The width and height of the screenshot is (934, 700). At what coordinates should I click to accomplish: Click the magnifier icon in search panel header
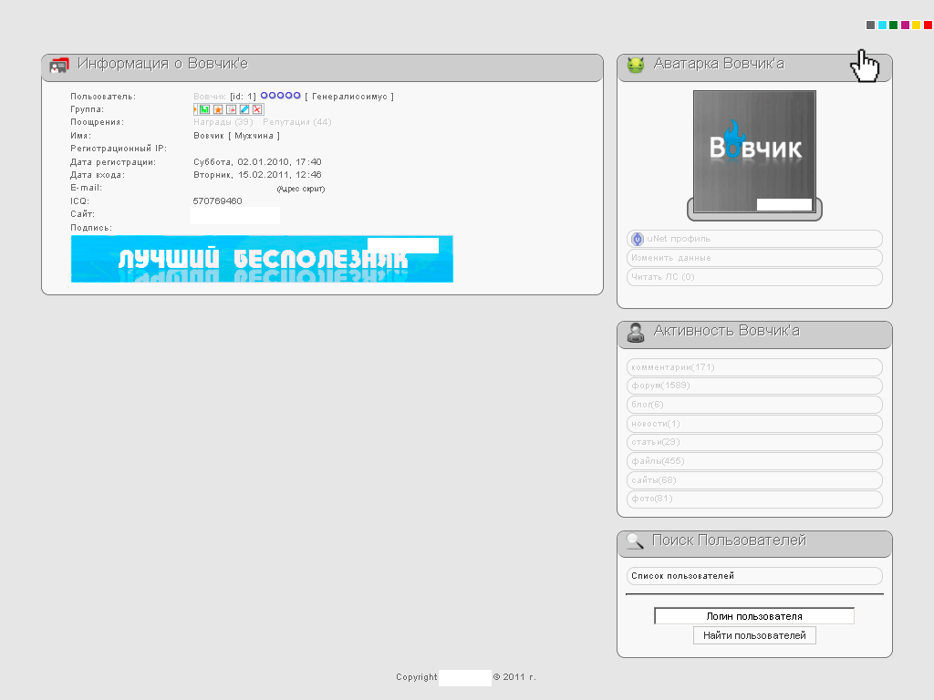tap(635, 541)
